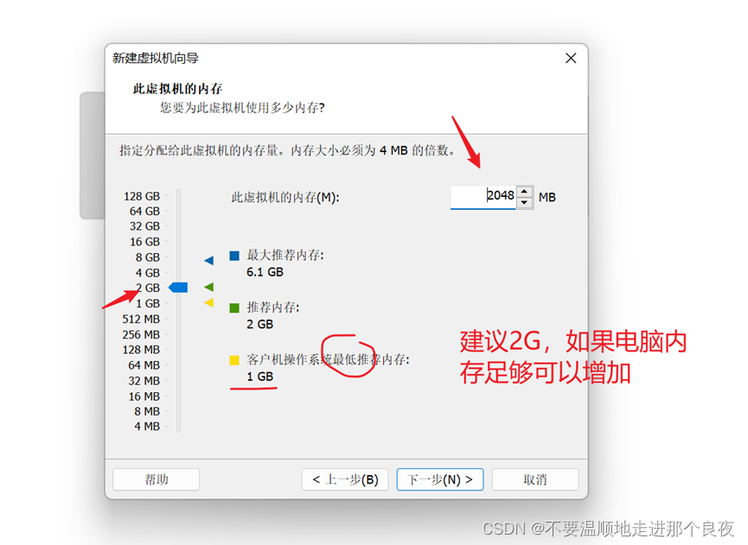
Task: Click the 最大推荐内存 label
Action: coord(285,256)
